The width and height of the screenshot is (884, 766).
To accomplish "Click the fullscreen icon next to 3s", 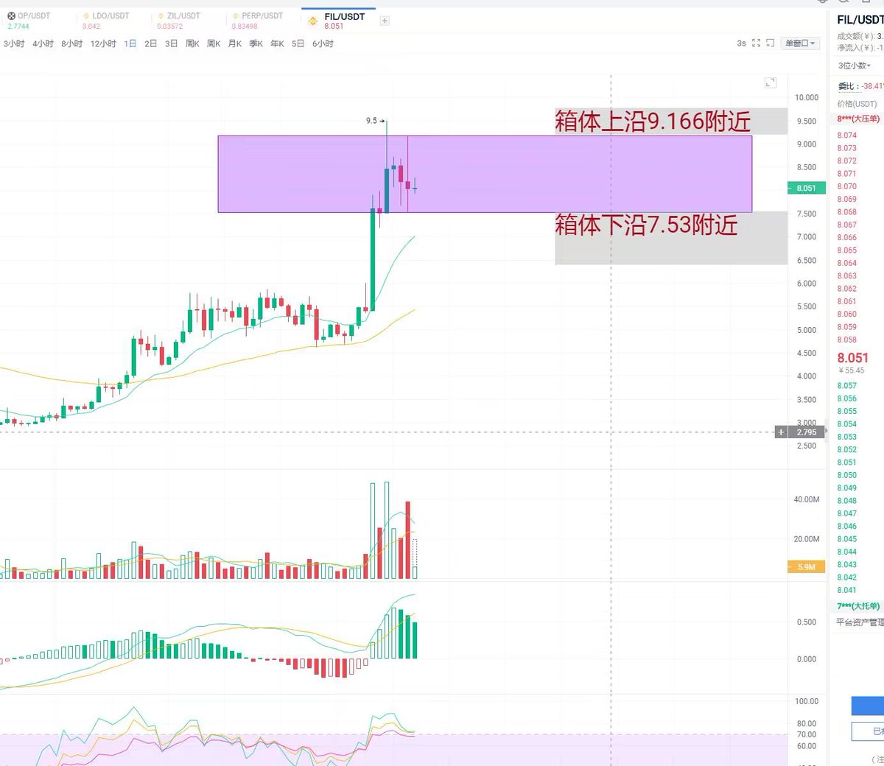I will pos(756,43).
